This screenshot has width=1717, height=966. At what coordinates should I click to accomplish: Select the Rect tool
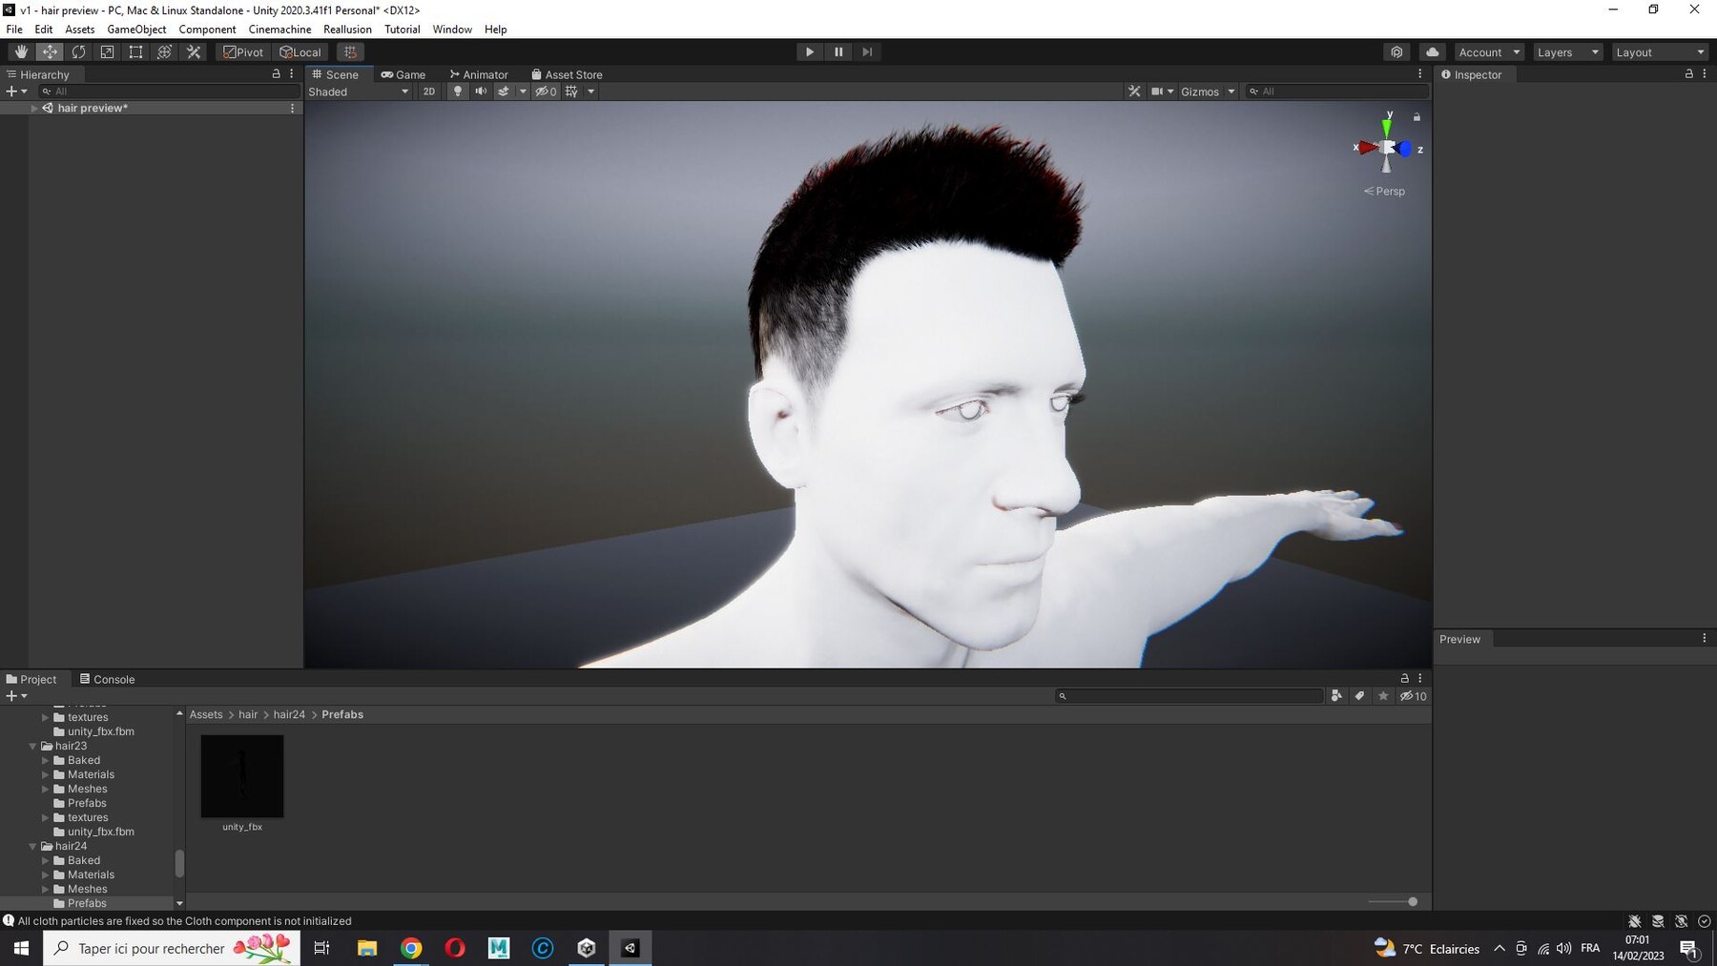pyautogui.click(x=135, y=52)
